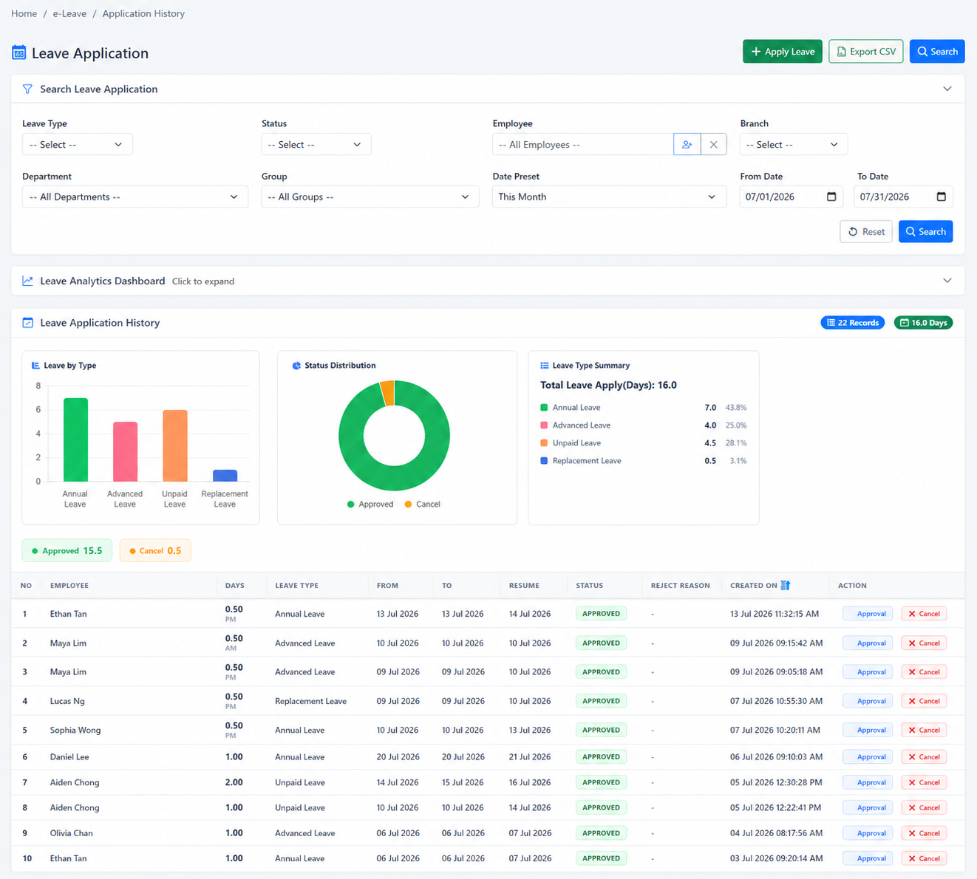Click the Leave Analytics chart icon
Image resolution: width=977 pixels, height=879 pixels.
tap(27, 281)
